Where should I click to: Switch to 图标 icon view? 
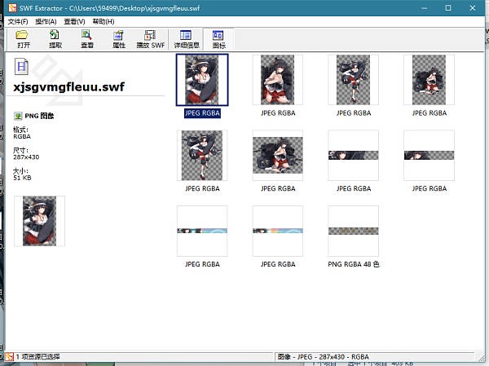click(218, 39)
